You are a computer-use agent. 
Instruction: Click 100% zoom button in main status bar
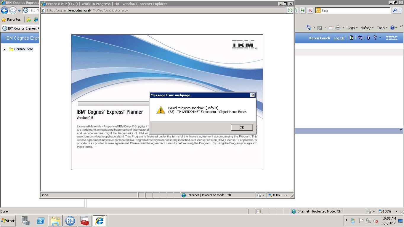point(385,211)
